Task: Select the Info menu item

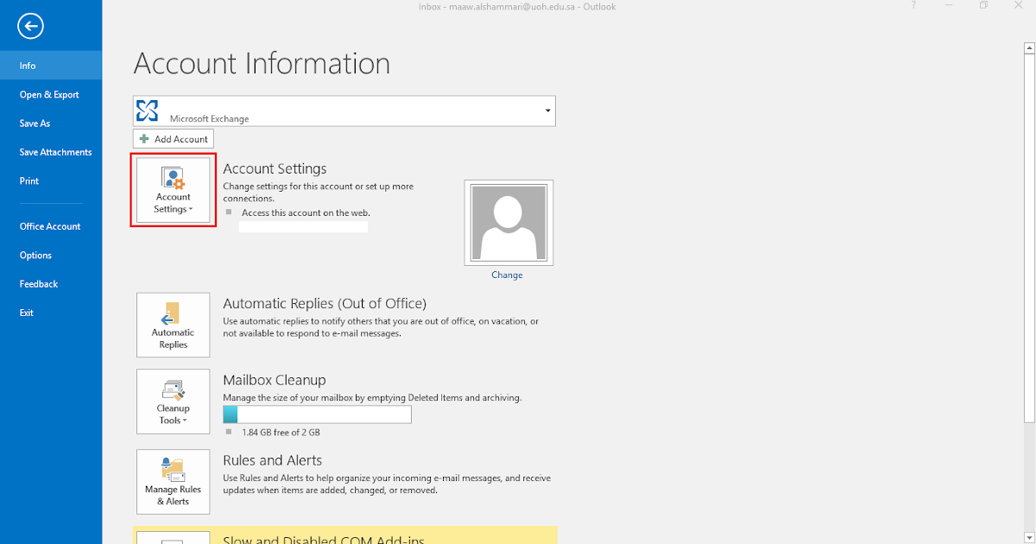Action: 51,66
